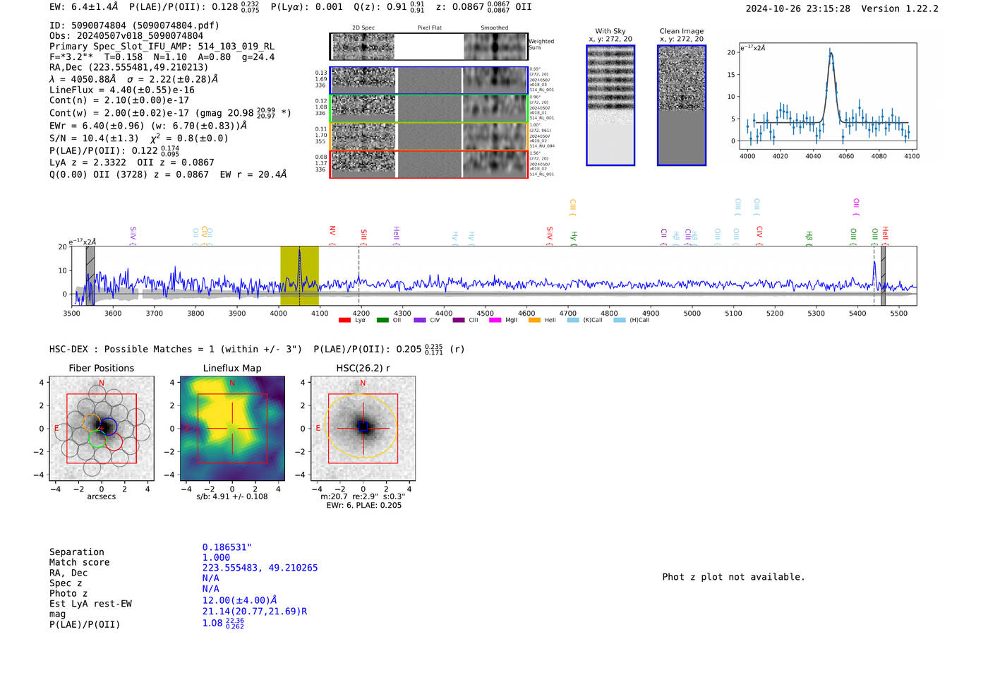Click the (K)CaII legend swatch
The height and width of the screenshot is (673, 988).
tap(573, 320)
